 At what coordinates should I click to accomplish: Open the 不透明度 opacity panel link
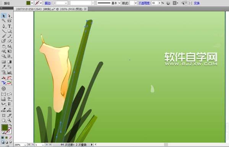coord(144,3)
